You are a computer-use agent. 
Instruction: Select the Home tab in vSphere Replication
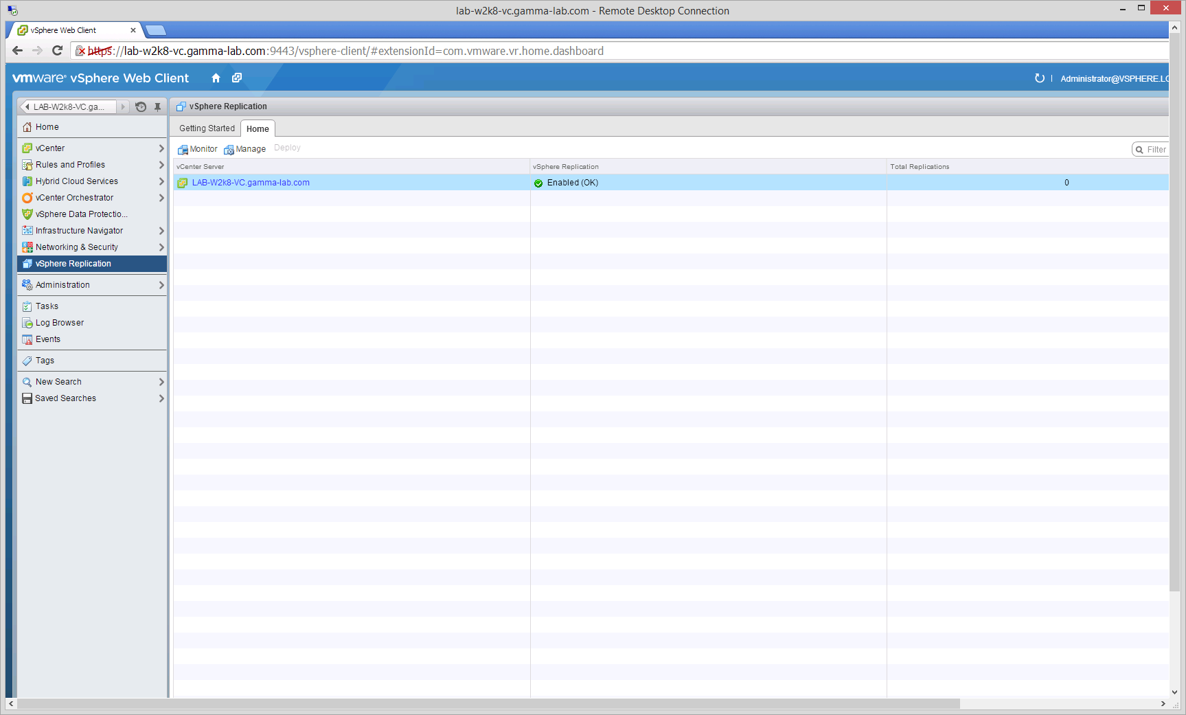pyautogui.click(x=258, y=129)
